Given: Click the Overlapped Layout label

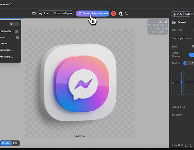Looking at the screenshot, I should pyautogui.click(x=182, y=38).
